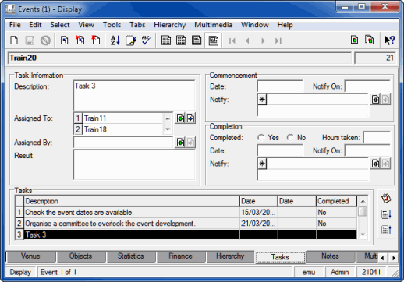The image size is (404, 282).
Task: Click the Tasks table scroll up arrow
Action: (363, 201)
